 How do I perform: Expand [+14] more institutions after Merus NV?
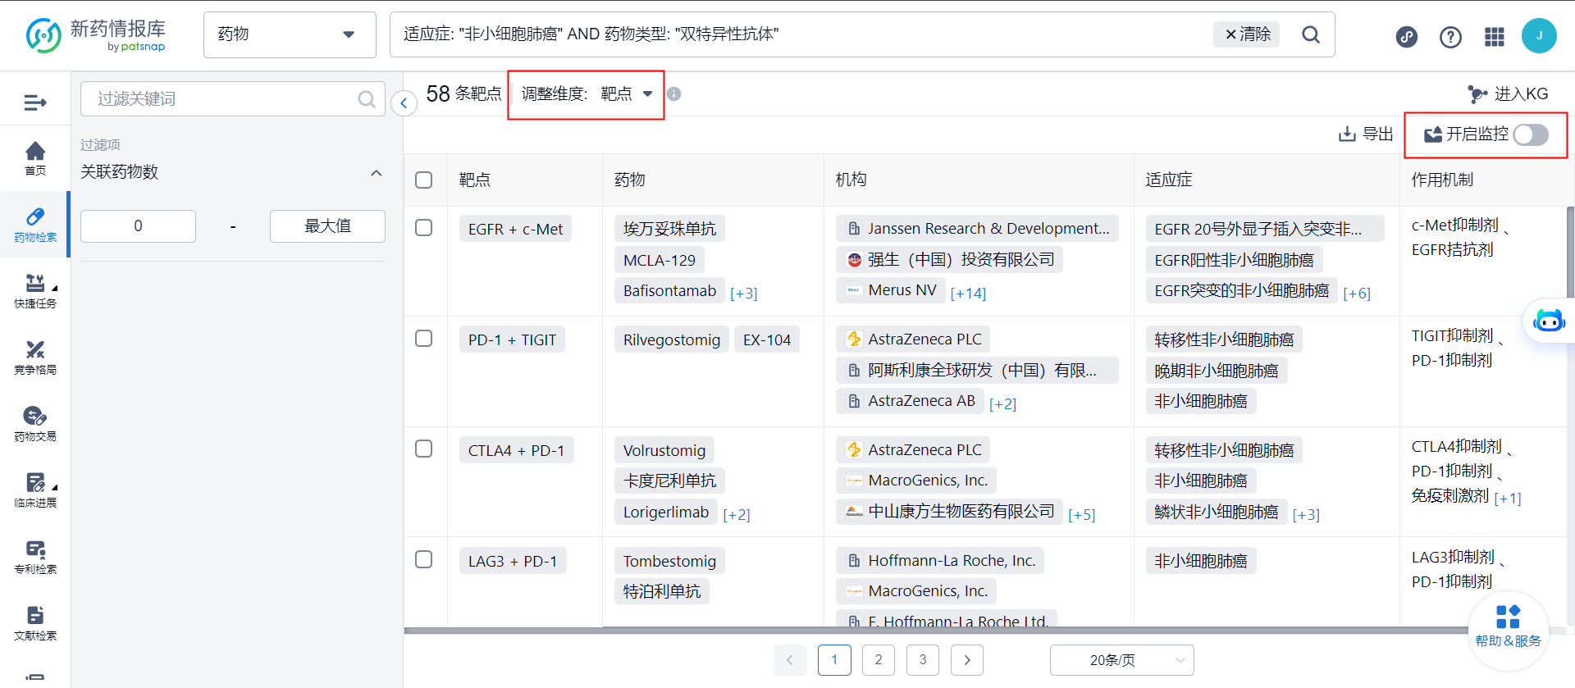[x=968, y=293]
